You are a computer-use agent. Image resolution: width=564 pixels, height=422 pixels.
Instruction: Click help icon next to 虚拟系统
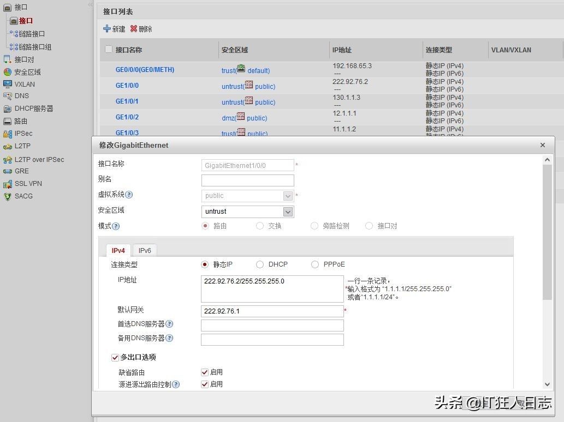pyautogui.click(x=129, y=195)
